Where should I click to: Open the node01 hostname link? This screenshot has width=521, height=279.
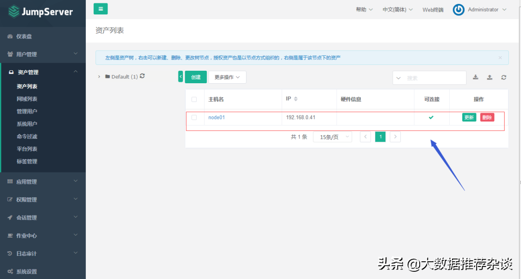point(217,117)
